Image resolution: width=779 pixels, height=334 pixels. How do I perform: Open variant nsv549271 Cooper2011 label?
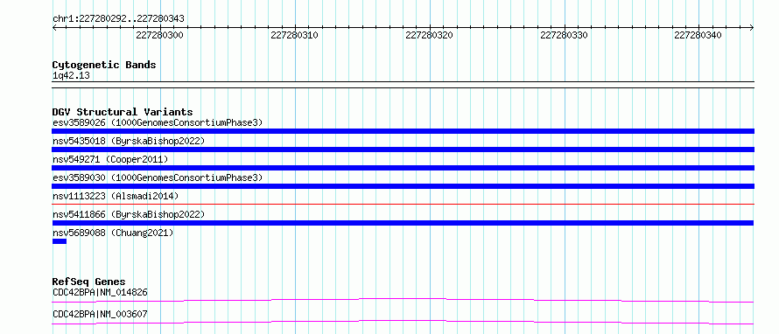(x=110, y=159)
